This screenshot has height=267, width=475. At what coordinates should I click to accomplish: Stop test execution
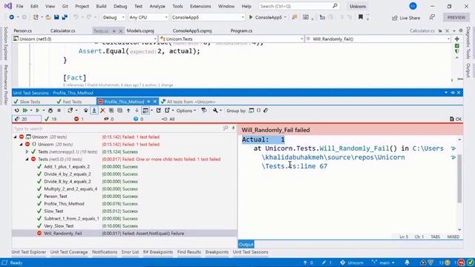[x=59, y=111]
